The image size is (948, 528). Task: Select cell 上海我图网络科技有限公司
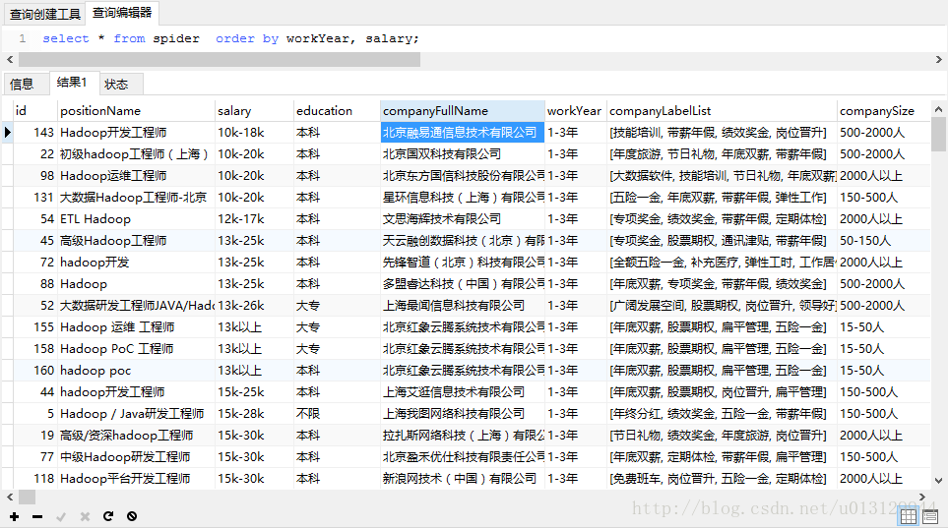(x=463, y=414)
